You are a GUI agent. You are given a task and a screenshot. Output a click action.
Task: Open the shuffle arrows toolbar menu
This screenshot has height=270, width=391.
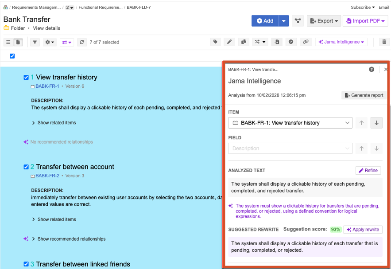pyautogui.click(x=260, y=42)
